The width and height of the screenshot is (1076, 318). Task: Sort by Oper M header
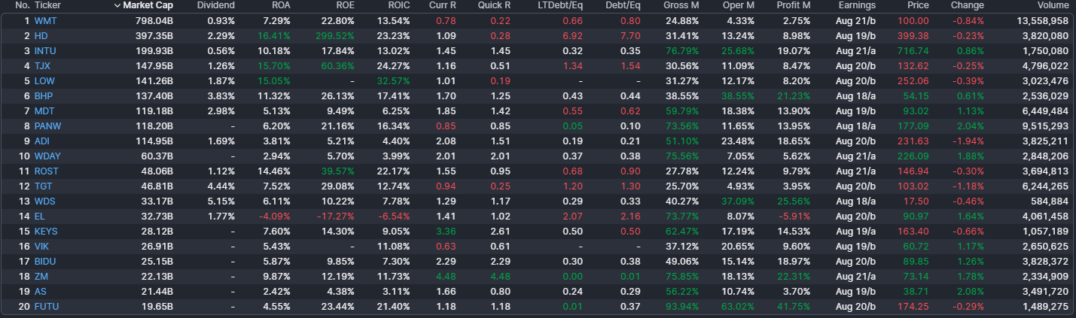[x=738, y=5]
